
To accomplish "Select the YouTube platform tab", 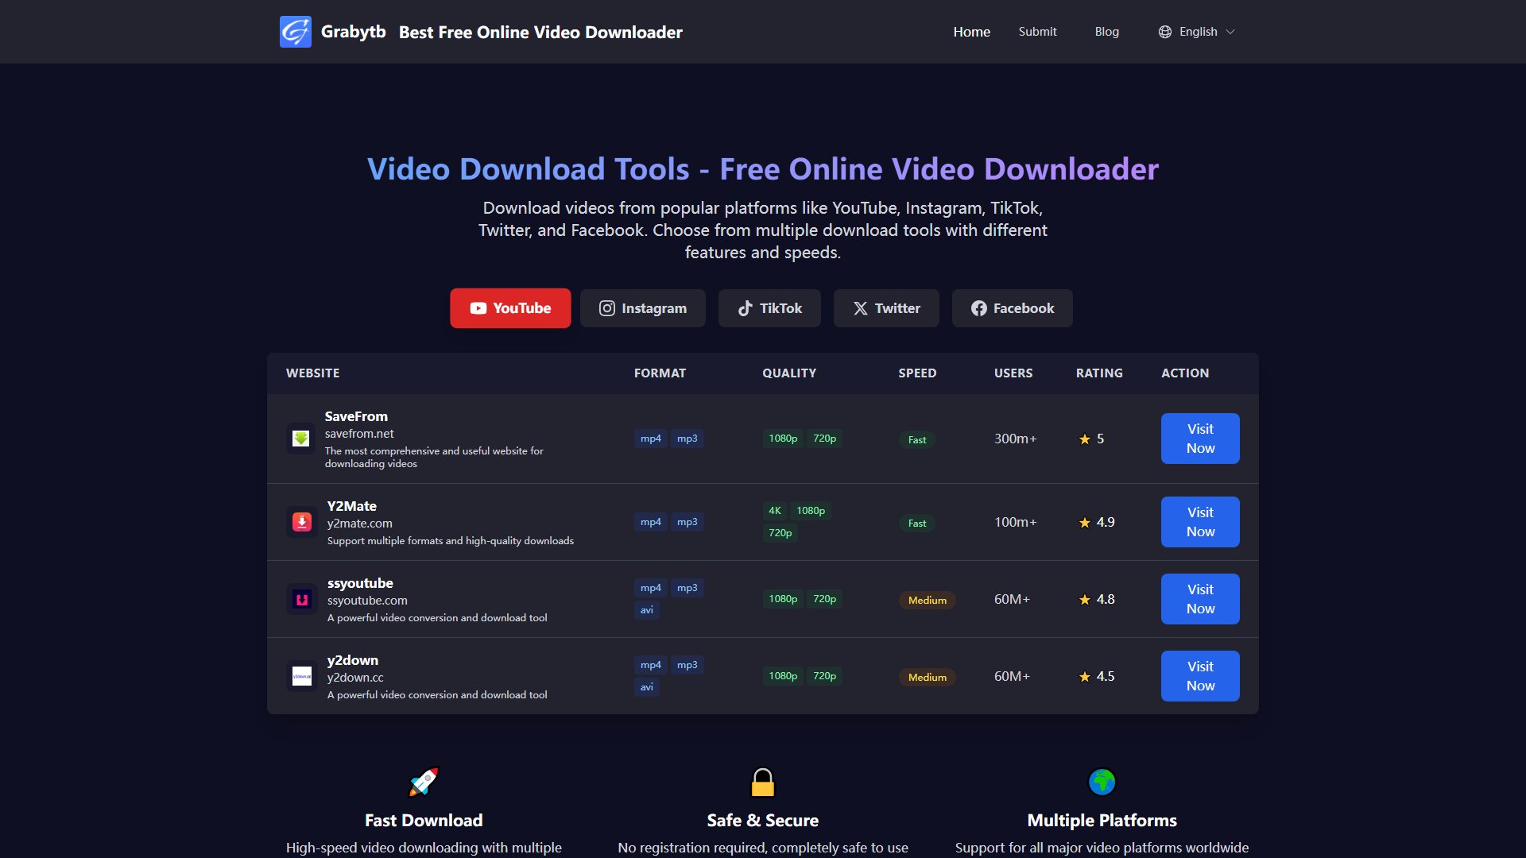I will (510, 308).
